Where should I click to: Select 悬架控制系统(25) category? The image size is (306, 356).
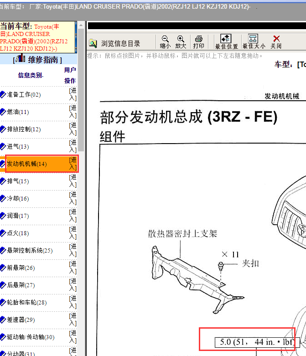30,250
